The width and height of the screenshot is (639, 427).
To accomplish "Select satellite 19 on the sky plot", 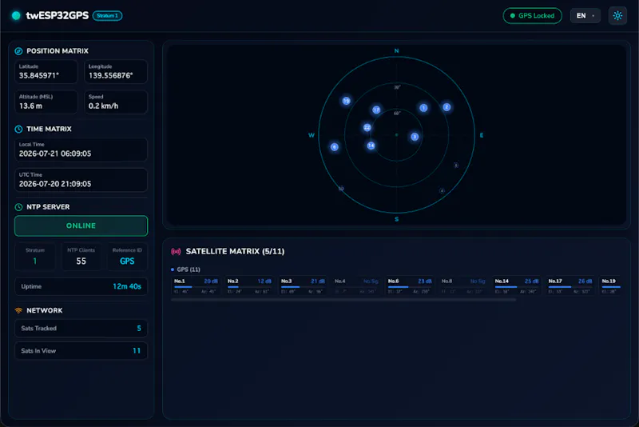I will click(x=346, y=101).
